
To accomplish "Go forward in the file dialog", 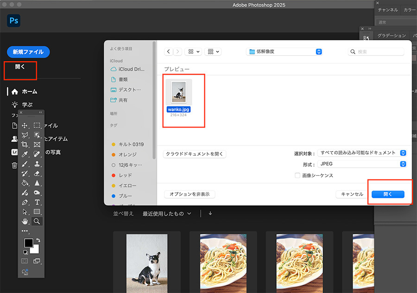I will click(177, 51).
